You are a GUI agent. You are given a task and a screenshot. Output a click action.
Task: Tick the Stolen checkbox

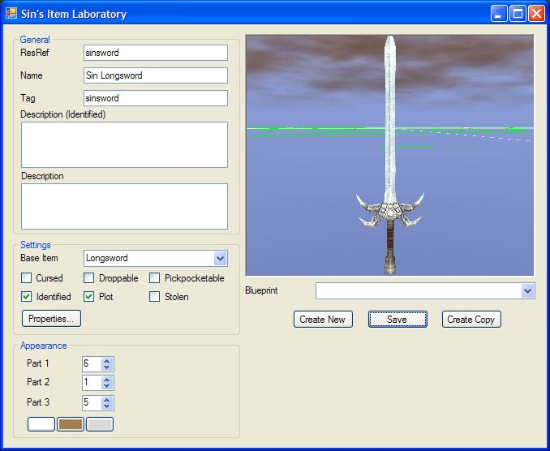click(x=155, y=297)
